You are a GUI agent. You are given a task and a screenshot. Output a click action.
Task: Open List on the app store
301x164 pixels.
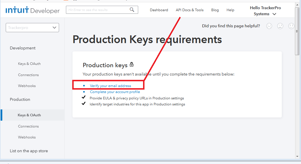coord(29,151)
